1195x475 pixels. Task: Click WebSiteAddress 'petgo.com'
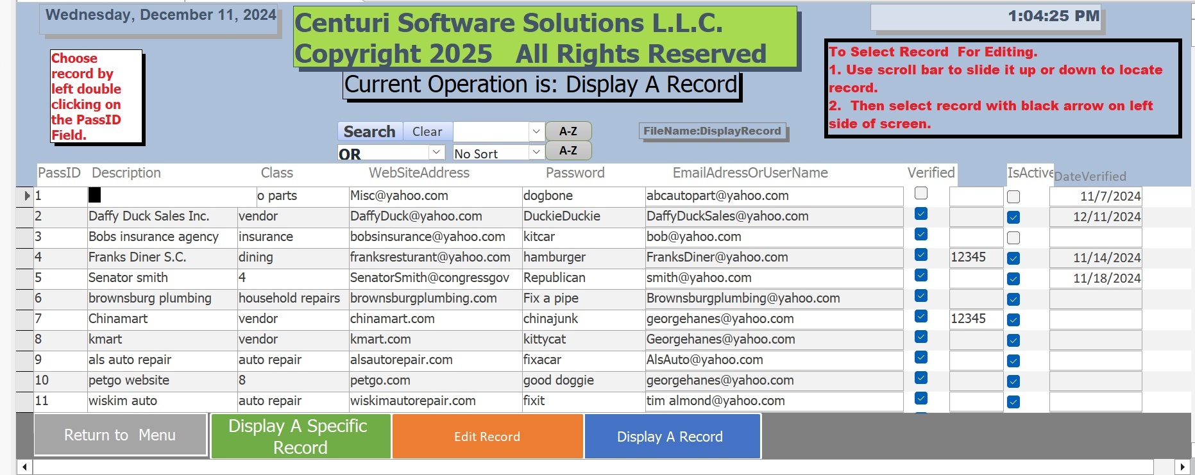435,381
